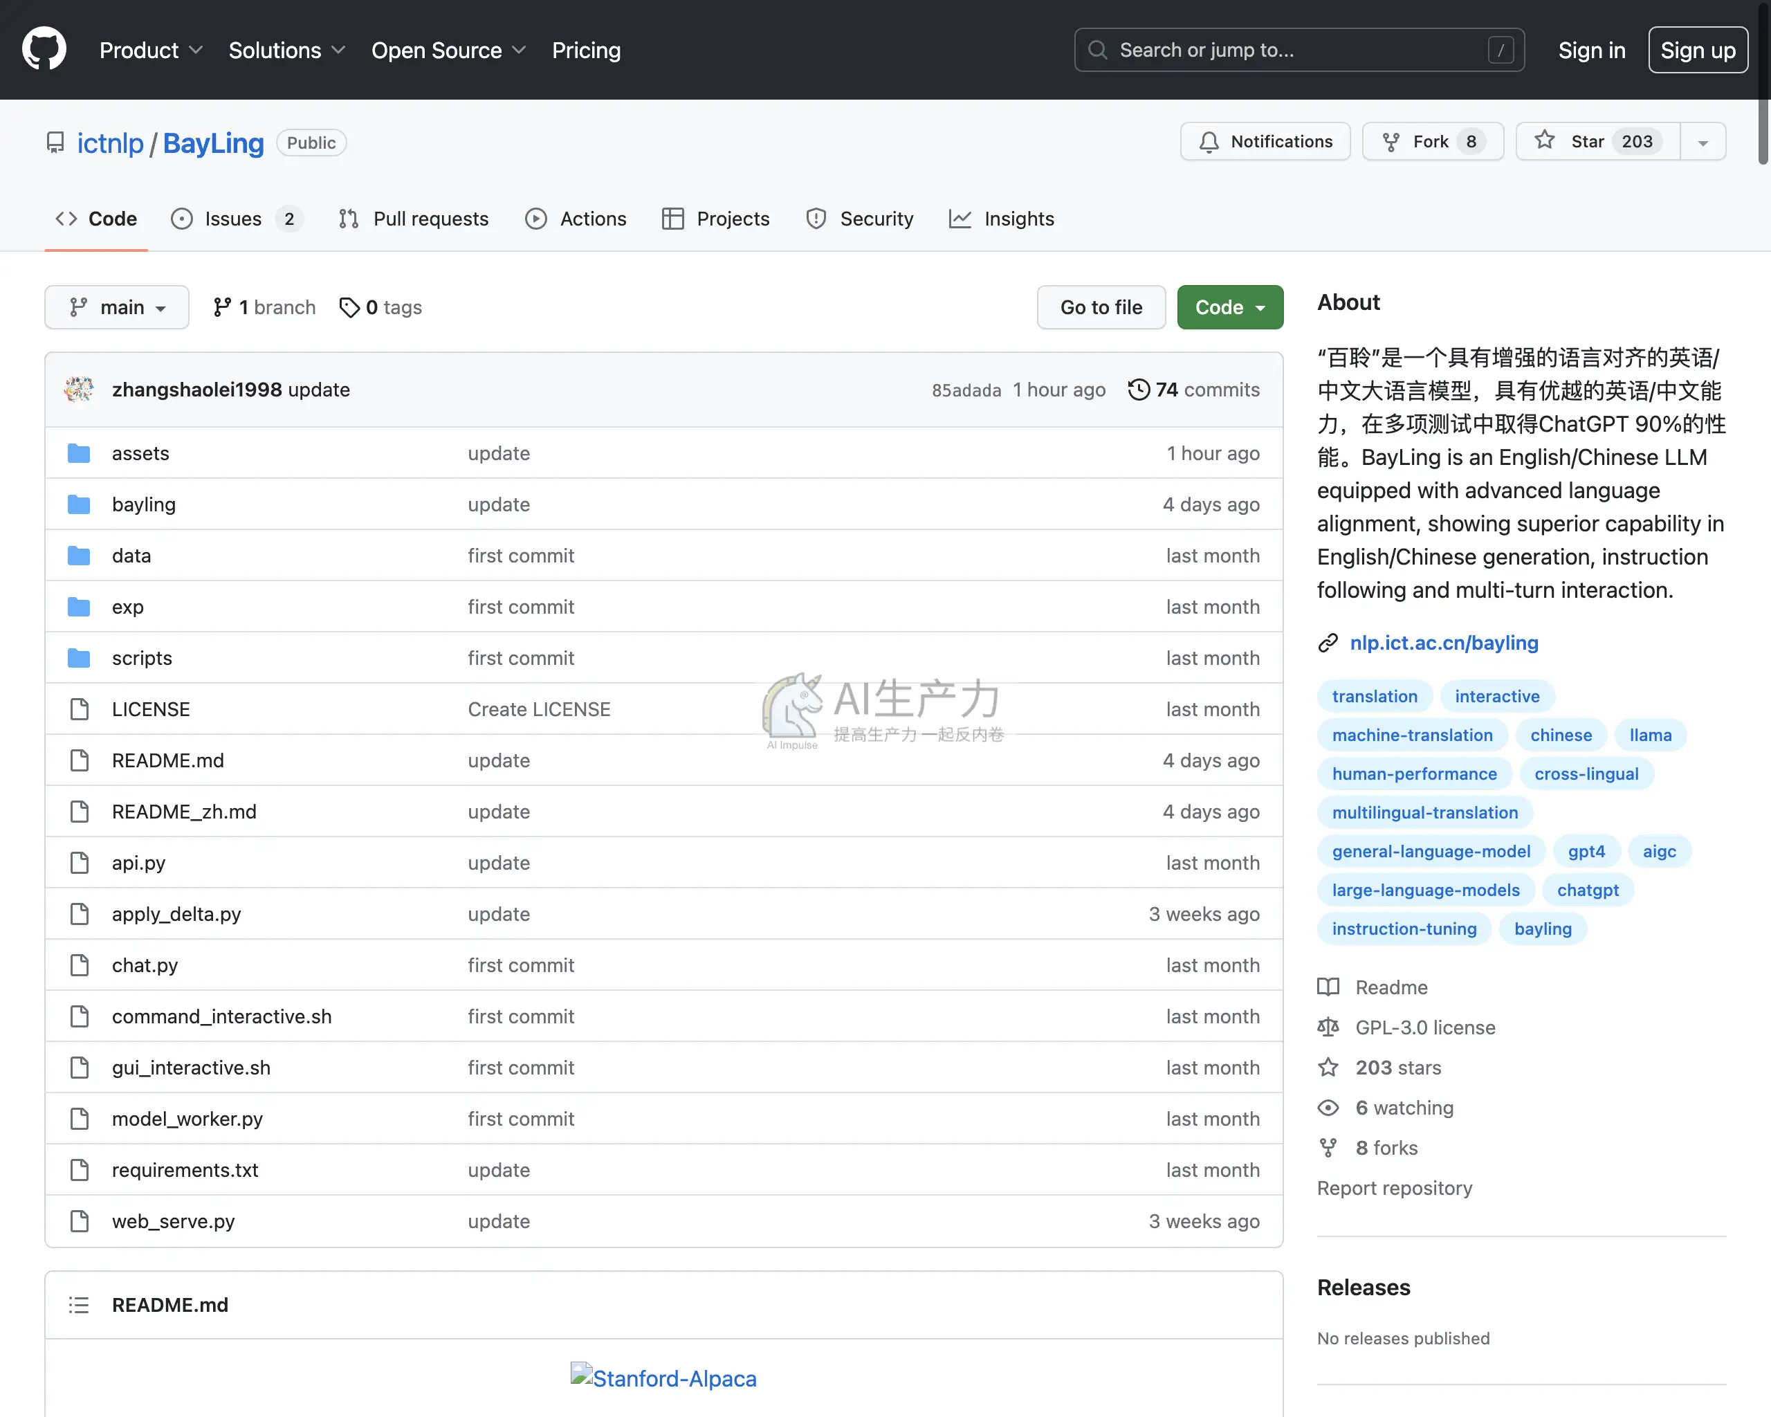This screenshot has height=1417, width=1771.
Task: Click the api.py file icon
Action: [79, 863]
